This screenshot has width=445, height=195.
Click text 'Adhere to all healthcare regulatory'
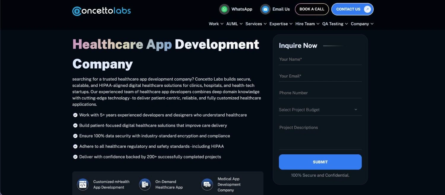152,146
